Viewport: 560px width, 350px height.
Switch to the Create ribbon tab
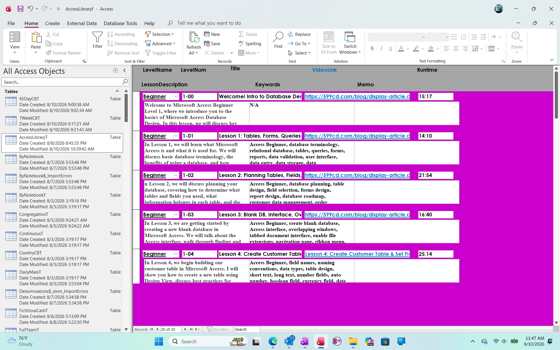[x=52, y=23]
